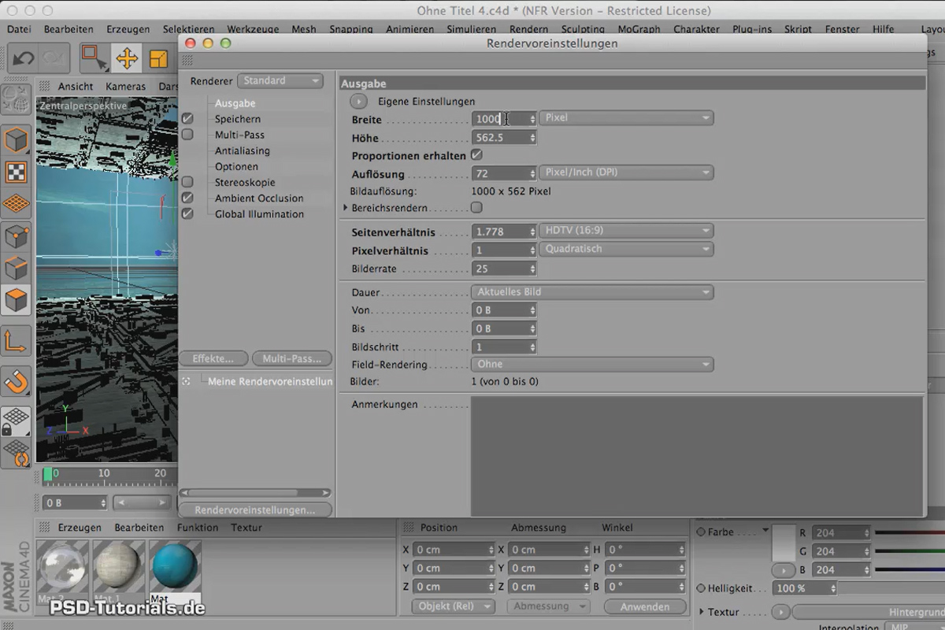Open the HDTV (16:9) aspect ratio dropdown

(x=627, y=232)
